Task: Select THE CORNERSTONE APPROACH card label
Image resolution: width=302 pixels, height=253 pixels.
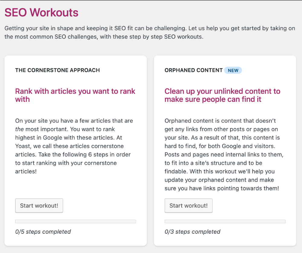Action: [x=57, y=70]
